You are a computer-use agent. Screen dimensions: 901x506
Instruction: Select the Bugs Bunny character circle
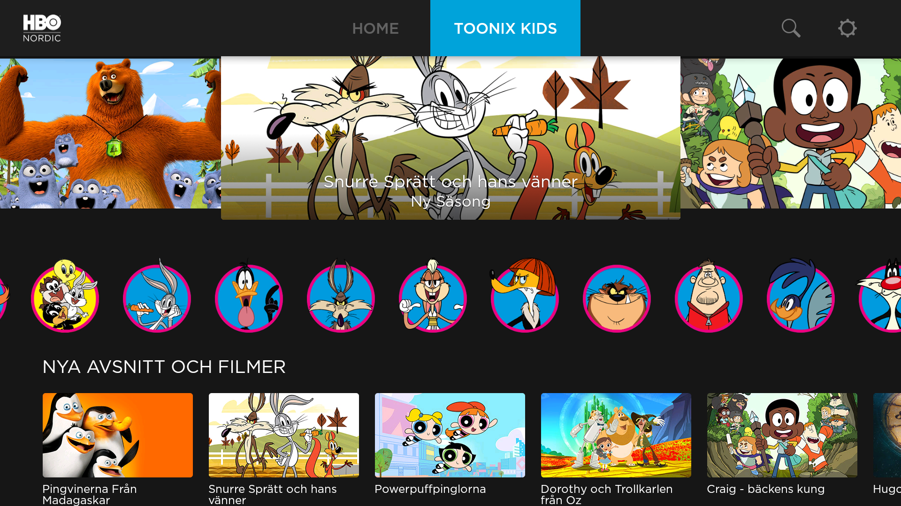click(x=157, y=296)
